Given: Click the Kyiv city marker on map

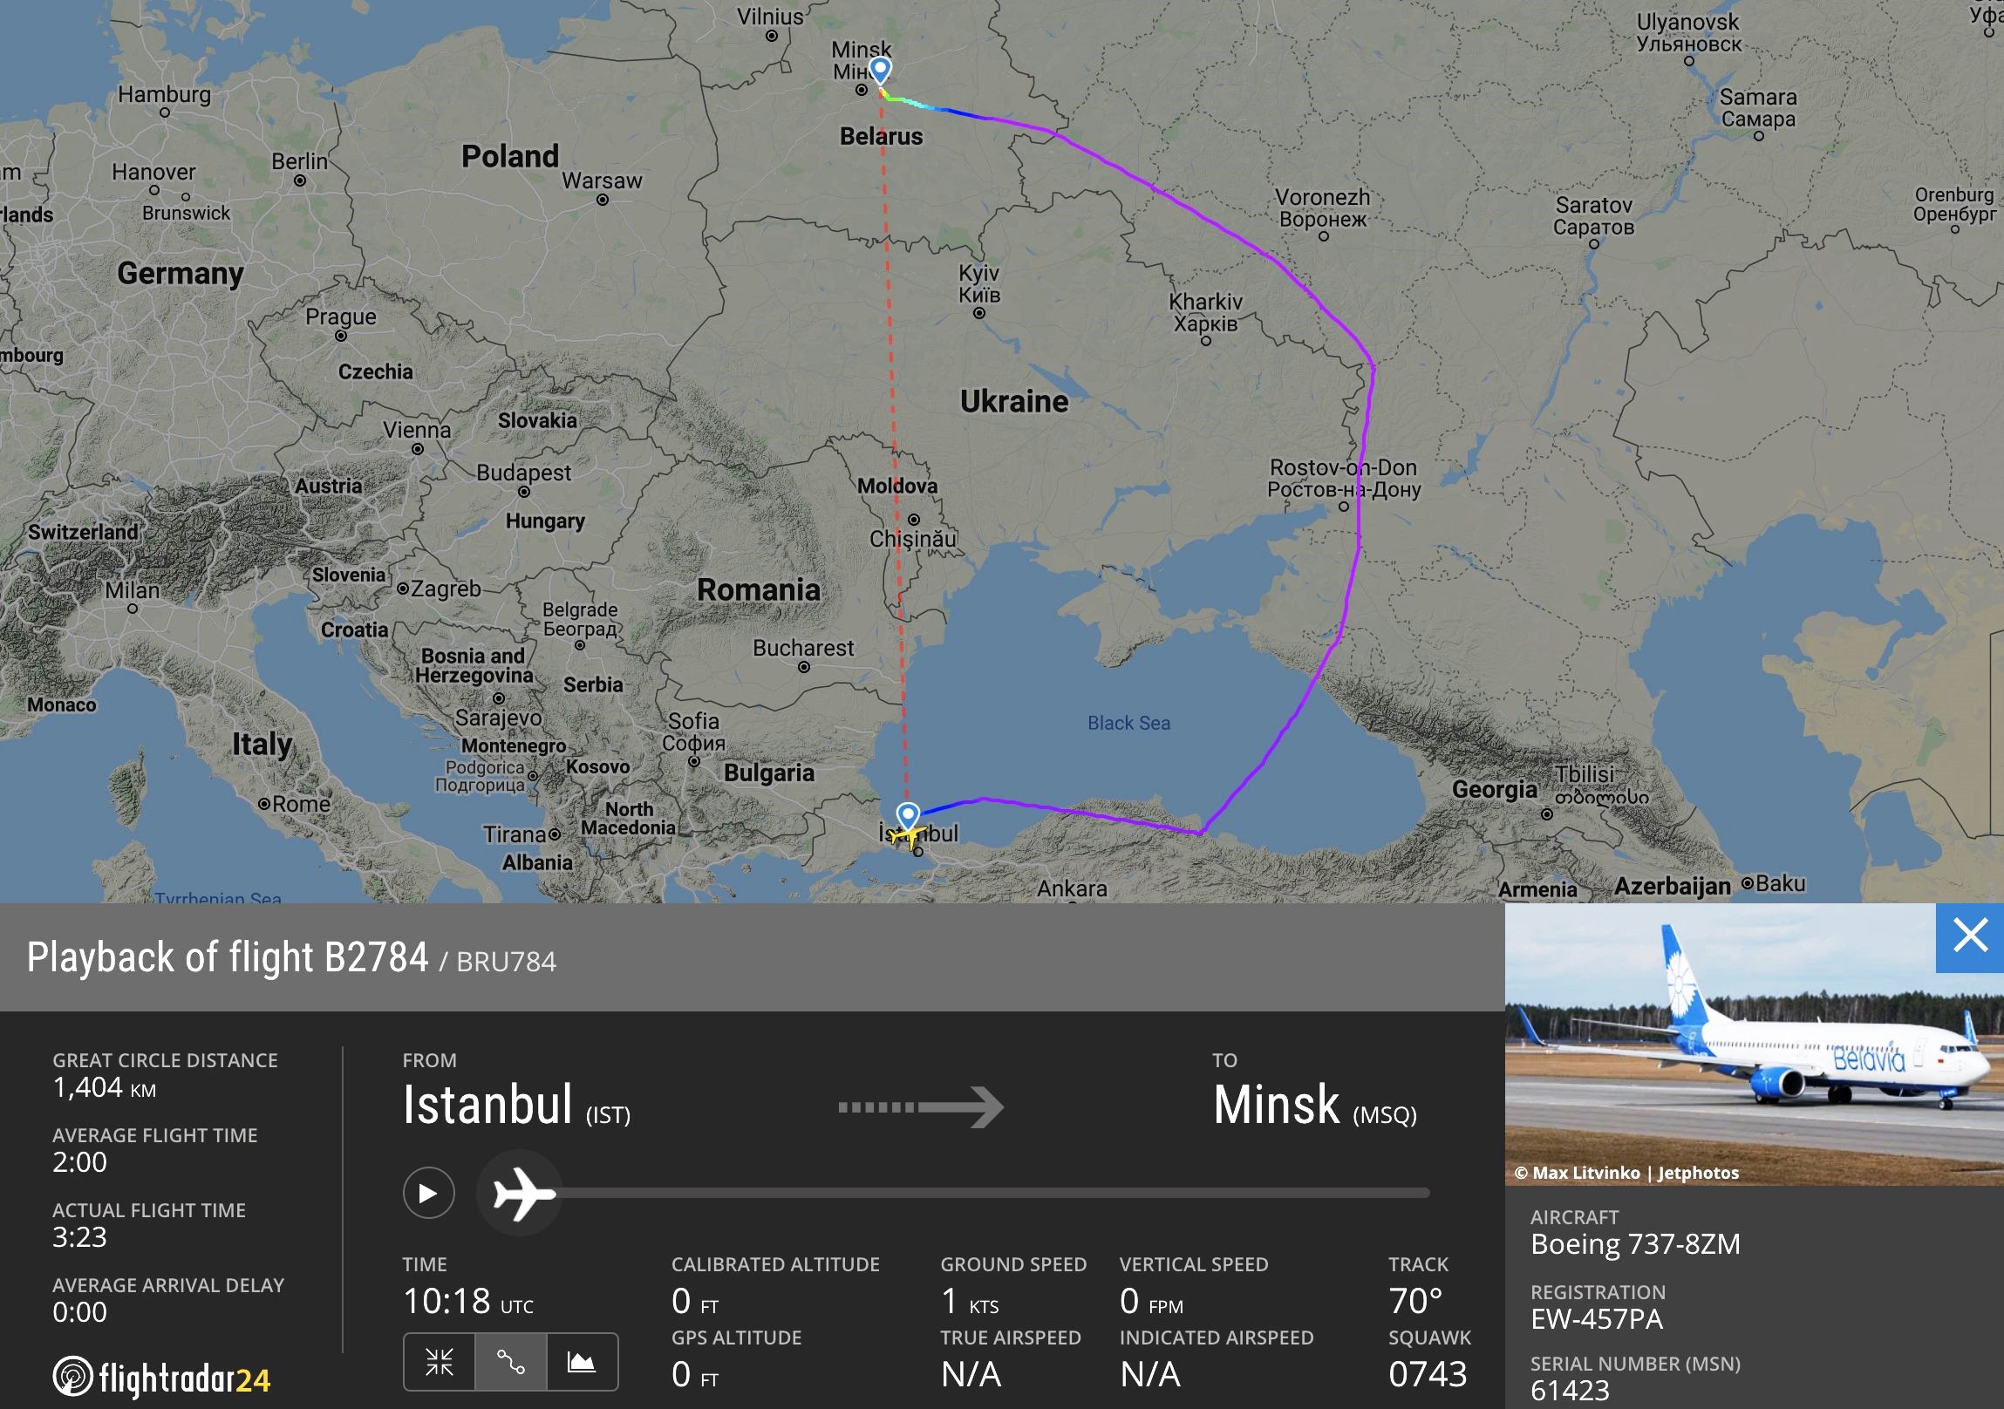Looking at the screenshot, I should tap(979, 313).
